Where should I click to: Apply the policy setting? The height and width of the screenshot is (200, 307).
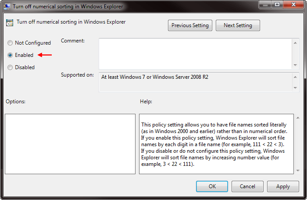pos(283,186)
